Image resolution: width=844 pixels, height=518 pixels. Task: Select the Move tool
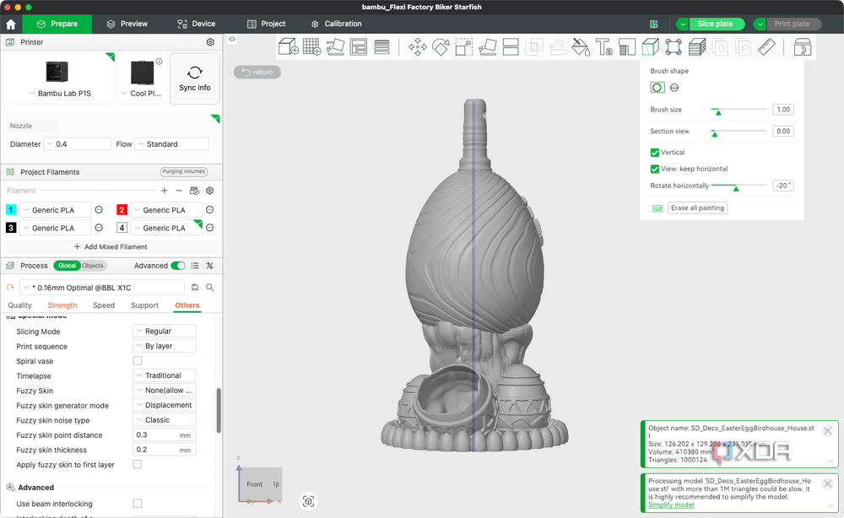pos(417,46)
